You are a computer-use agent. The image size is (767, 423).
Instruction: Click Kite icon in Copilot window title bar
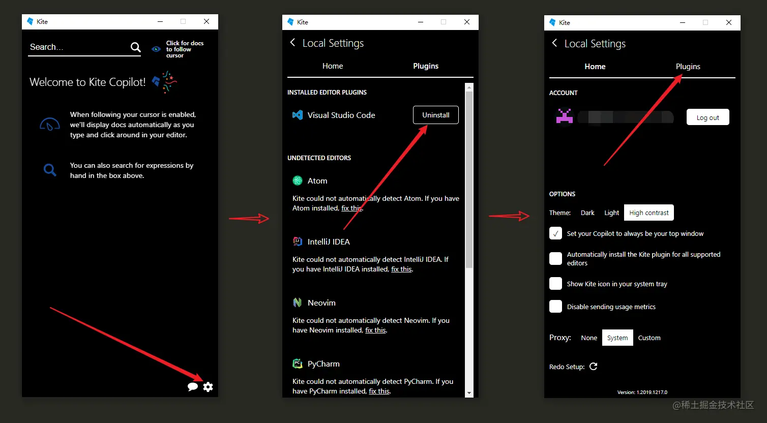tap(30, 21)
